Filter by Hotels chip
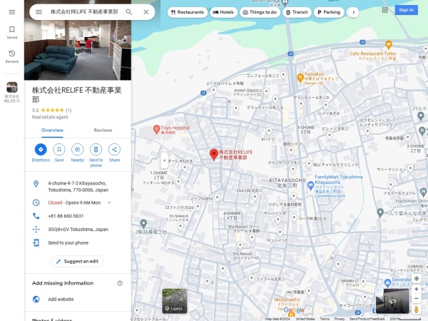The height and width of the screenshot is (321, 428). tap(223, 12)
